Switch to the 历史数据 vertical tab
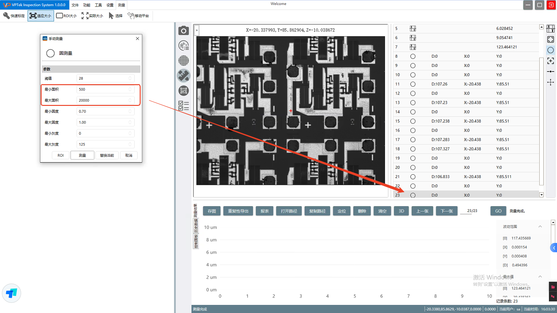This screenshot has width=557, height=313. [x=196, y=225]
